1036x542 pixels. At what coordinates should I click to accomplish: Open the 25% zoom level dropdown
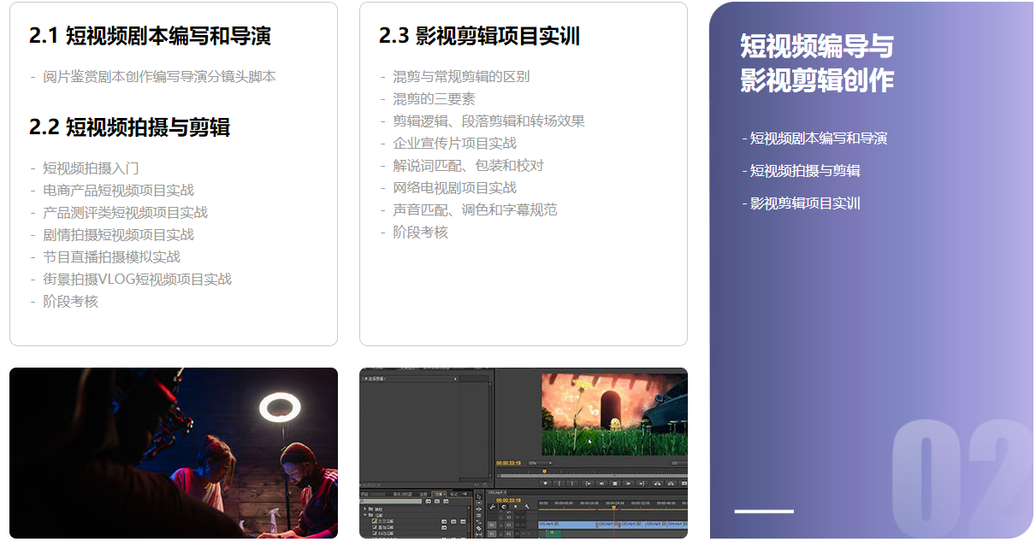[x=540, y=463]
